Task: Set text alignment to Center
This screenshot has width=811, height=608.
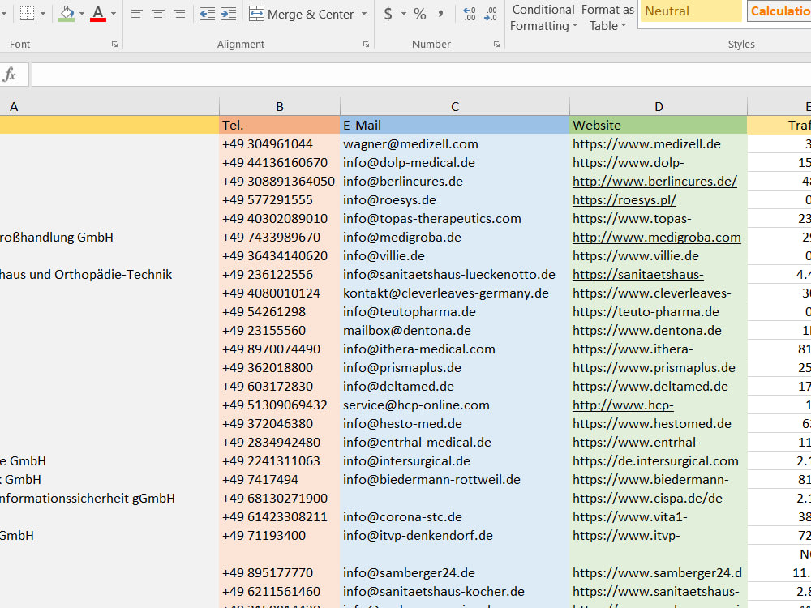Action: (157, 14)
